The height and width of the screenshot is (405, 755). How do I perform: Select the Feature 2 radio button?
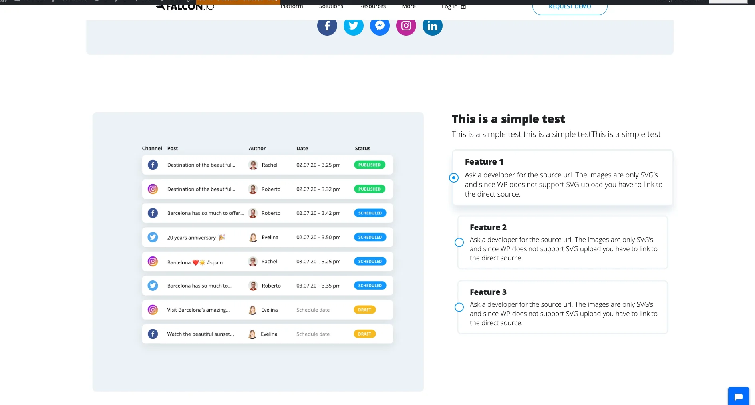(x=459, y=242)
